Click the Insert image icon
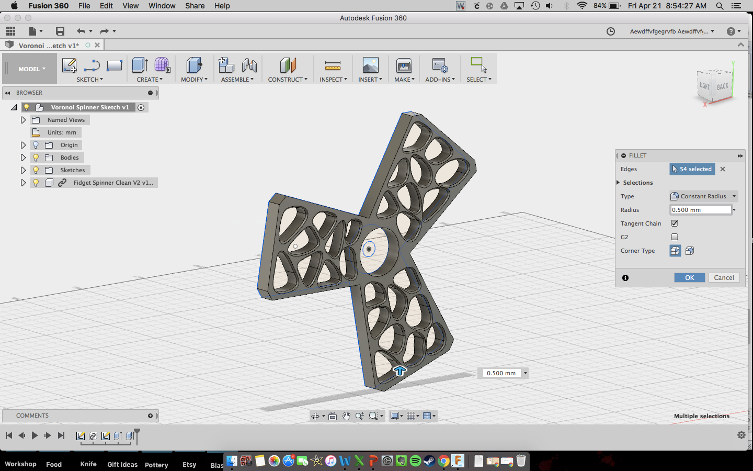The image size is (753, 471). 370,65
